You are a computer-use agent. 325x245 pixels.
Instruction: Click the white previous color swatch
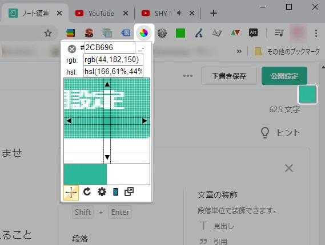tap(128, 174)
